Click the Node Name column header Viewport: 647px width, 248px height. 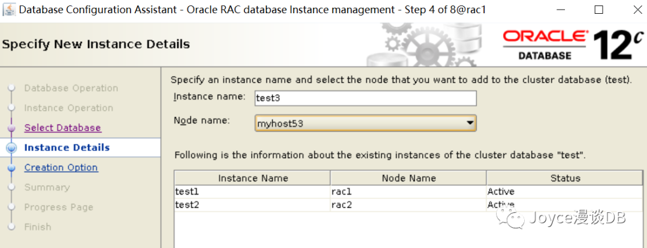tap(409, 178)
